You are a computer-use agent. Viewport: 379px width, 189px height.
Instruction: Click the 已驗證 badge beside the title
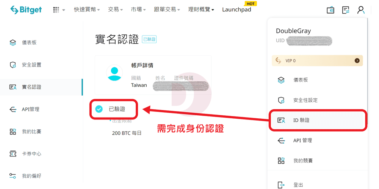(x=149, y=40)
